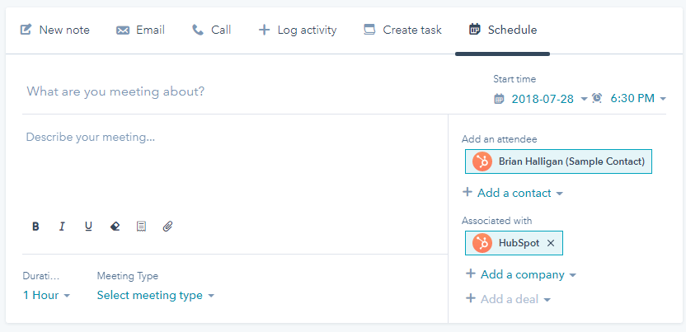Click the Associated with label
686x332 pixels.
click(x=496, y=221)
